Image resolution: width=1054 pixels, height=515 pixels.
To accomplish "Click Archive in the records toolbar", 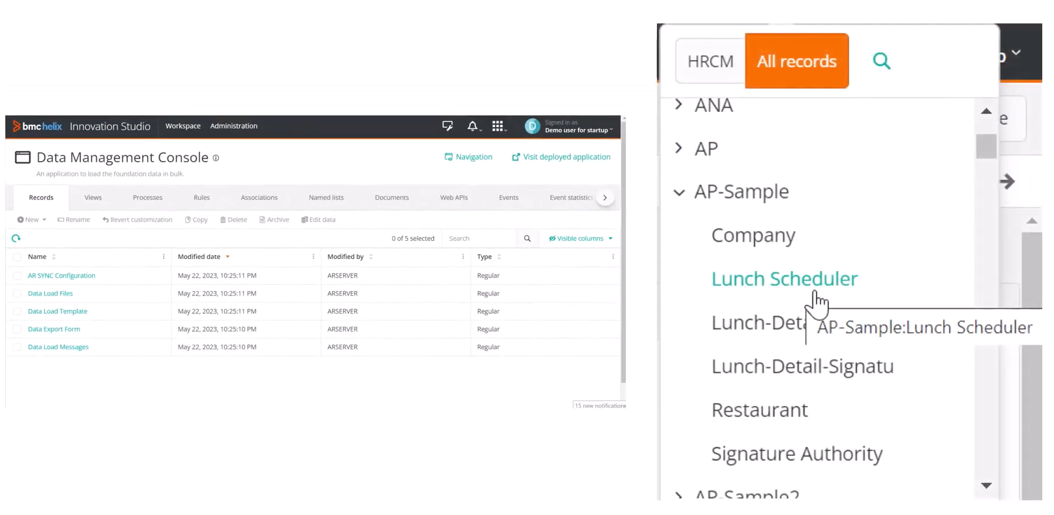I will [x=274, y=220].
